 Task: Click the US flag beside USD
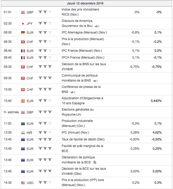[x=23, y=182]
